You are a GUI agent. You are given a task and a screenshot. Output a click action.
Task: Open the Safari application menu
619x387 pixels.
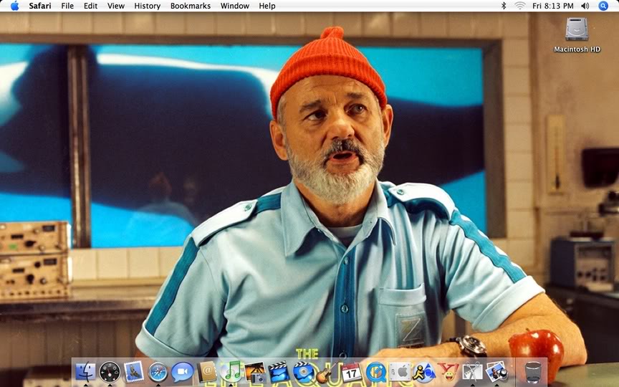pos(39,6)
